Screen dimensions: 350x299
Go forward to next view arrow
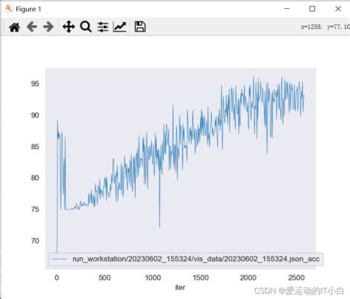pyautogui.click(x=48, y=27)
